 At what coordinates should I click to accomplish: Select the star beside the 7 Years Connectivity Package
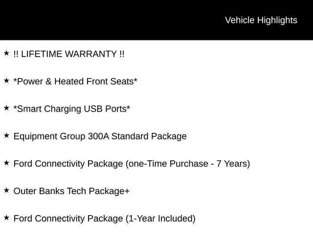click(6, 162)
